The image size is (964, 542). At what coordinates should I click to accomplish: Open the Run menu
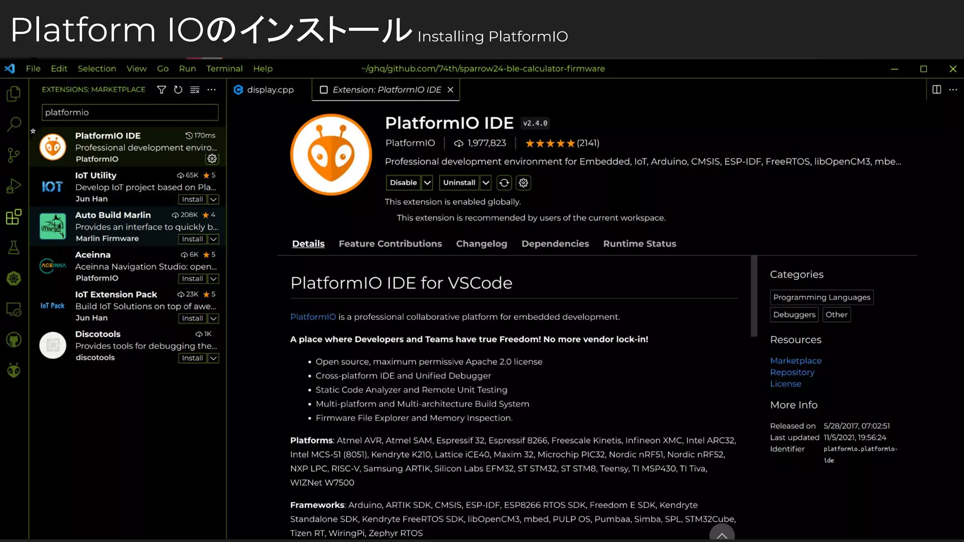coord(187,68)
